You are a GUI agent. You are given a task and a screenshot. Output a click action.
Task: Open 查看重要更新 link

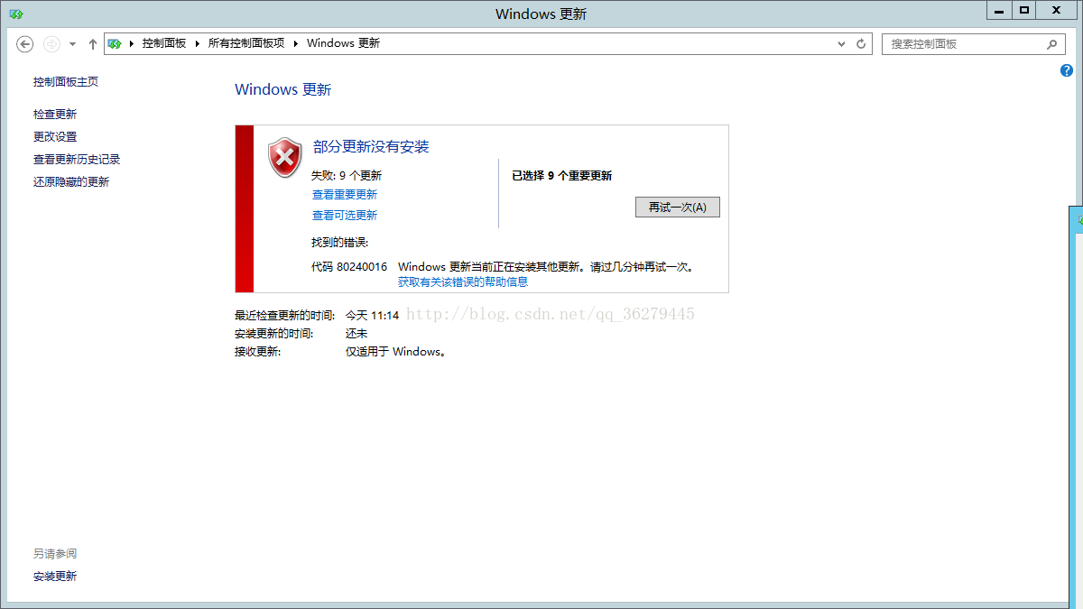click(x=345, y=195)
